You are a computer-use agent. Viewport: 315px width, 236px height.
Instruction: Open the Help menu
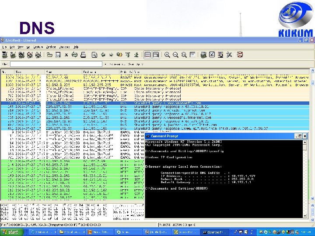click(76, 47)
